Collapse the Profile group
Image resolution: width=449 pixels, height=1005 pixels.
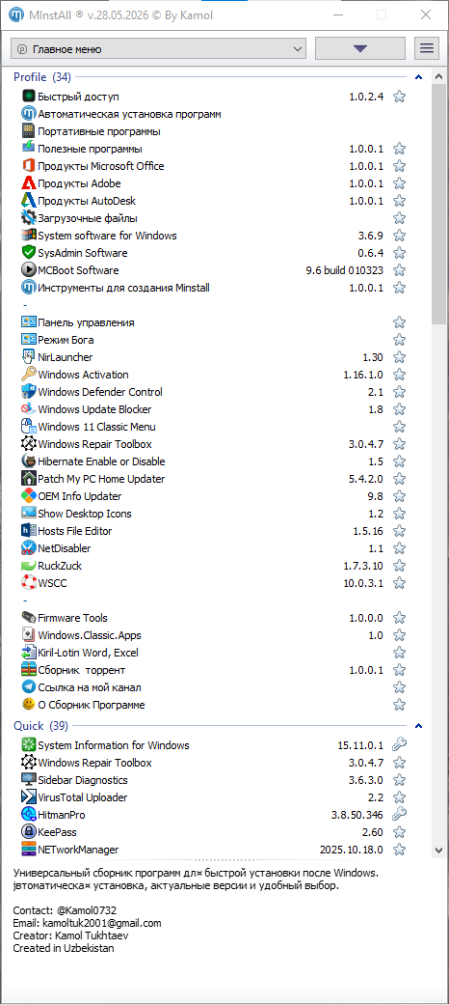(419, 77)
